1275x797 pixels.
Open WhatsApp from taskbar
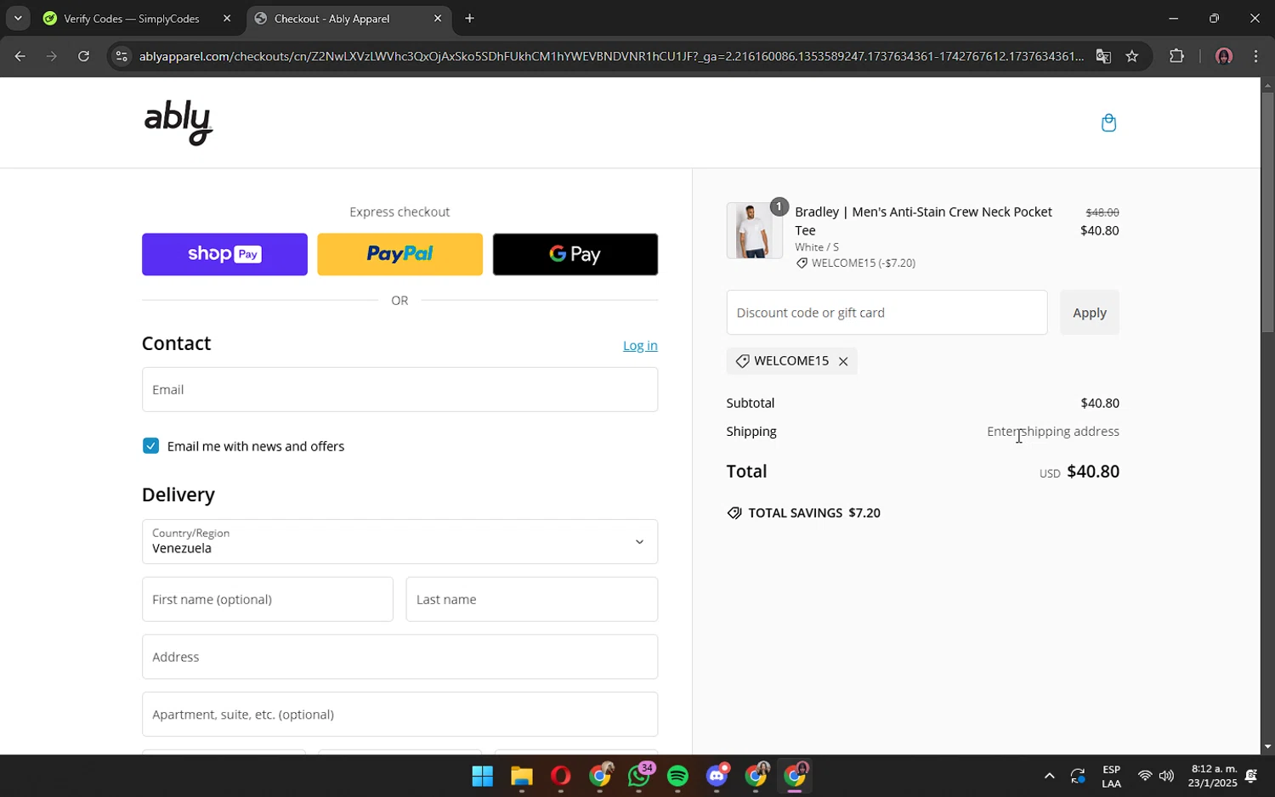639,776
